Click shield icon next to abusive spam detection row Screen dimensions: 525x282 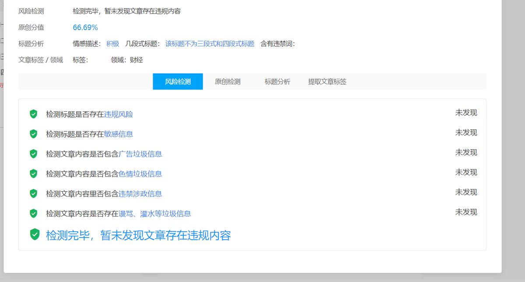(33, 214)
